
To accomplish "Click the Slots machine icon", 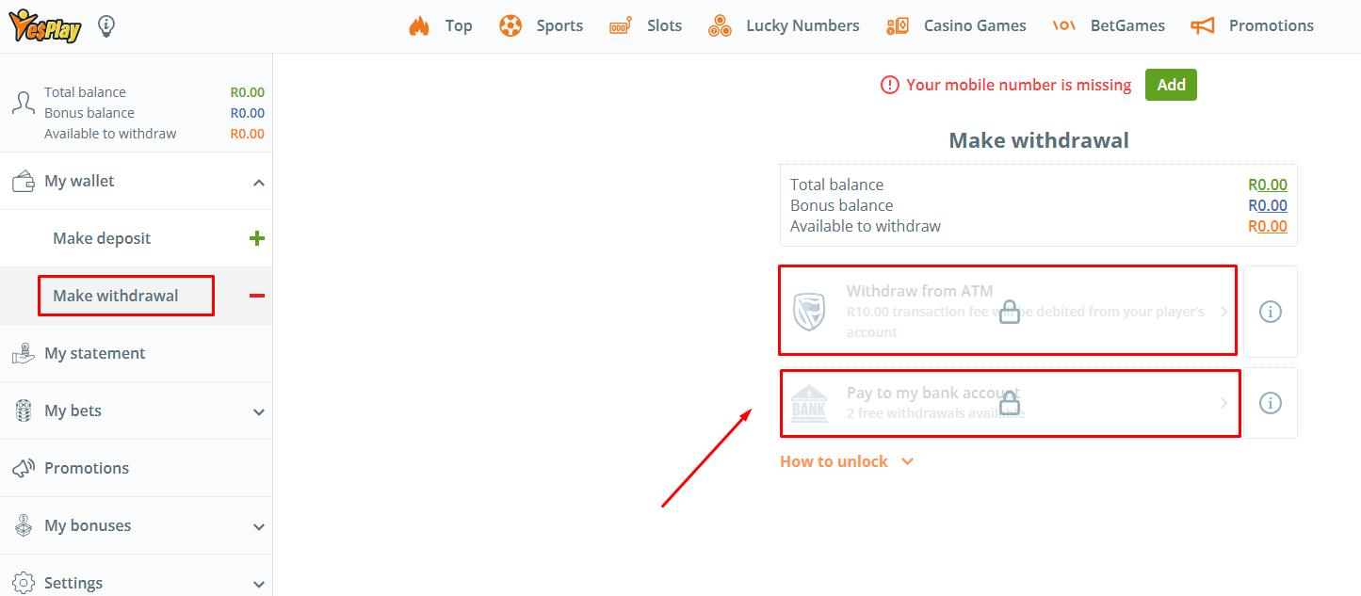I will point(620,26).
